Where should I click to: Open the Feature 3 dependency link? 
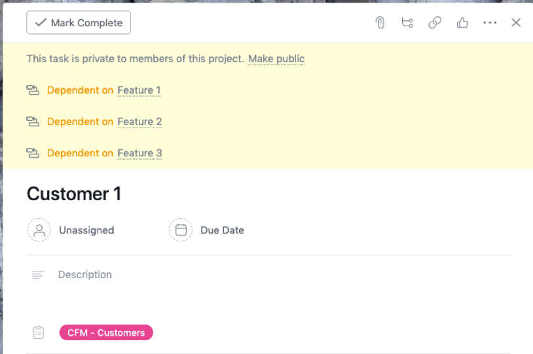tap(139, 153)
